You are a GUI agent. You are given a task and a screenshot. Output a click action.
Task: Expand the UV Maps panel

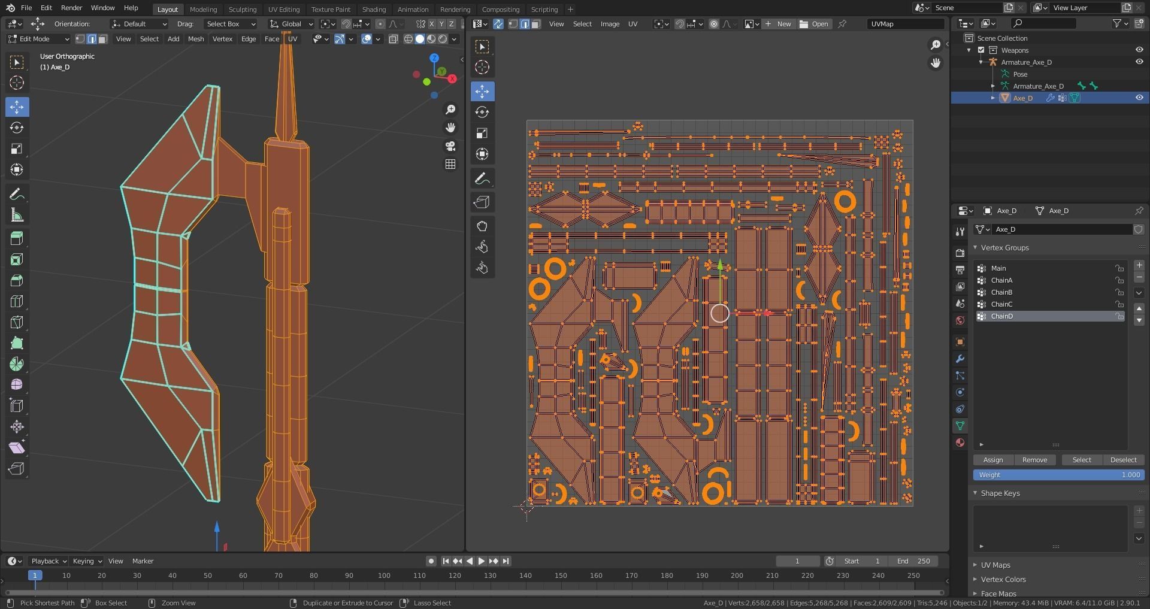click(995, 565)
